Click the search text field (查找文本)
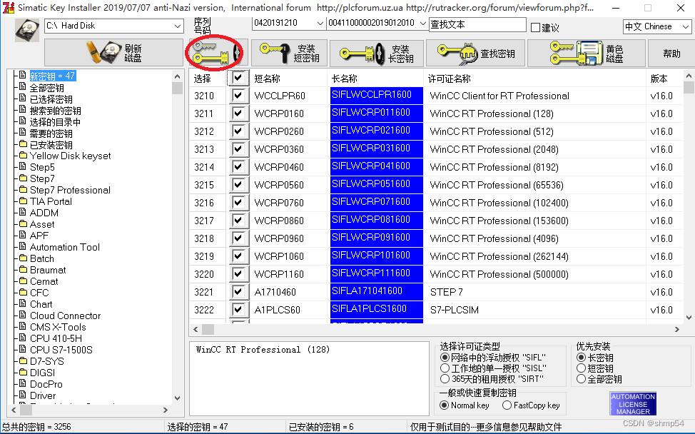The height and width of the screenshot is (434, 695). pos(477,25)
